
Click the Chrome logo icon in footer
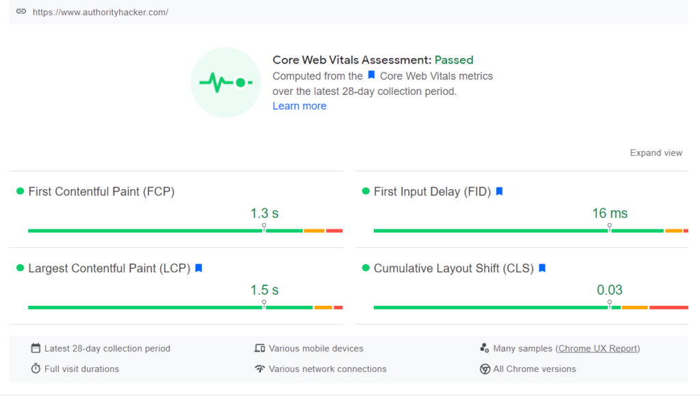coord(485,369)
